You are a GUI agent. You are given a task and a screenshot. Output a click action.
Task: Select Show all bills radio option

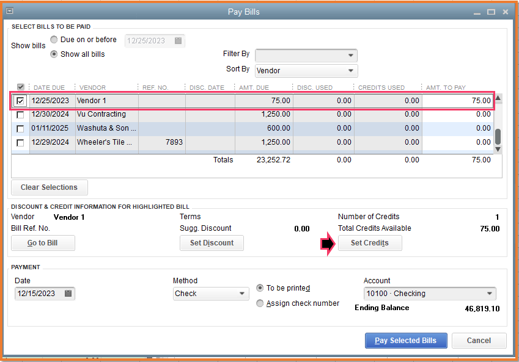pyautogui.click(x=54, y=54)
